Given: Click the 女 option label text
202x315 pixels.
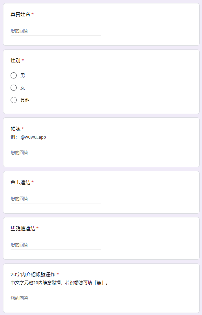Looking at the screenshot, I should (23, 88).
